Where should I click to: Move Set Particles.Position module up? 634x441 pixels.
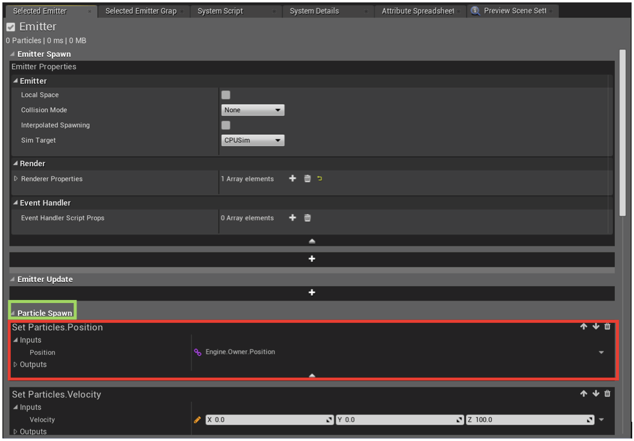pyautogui.click(x=583, y=327)
